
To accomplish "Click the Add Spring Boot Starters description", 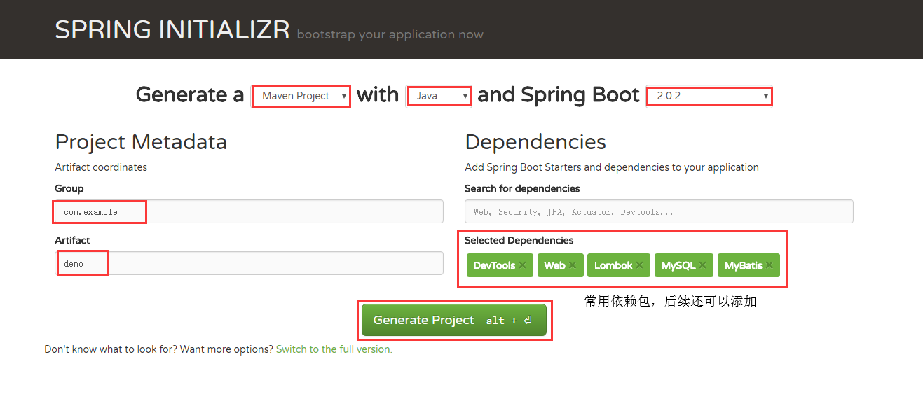I will (x=612, y=167).
